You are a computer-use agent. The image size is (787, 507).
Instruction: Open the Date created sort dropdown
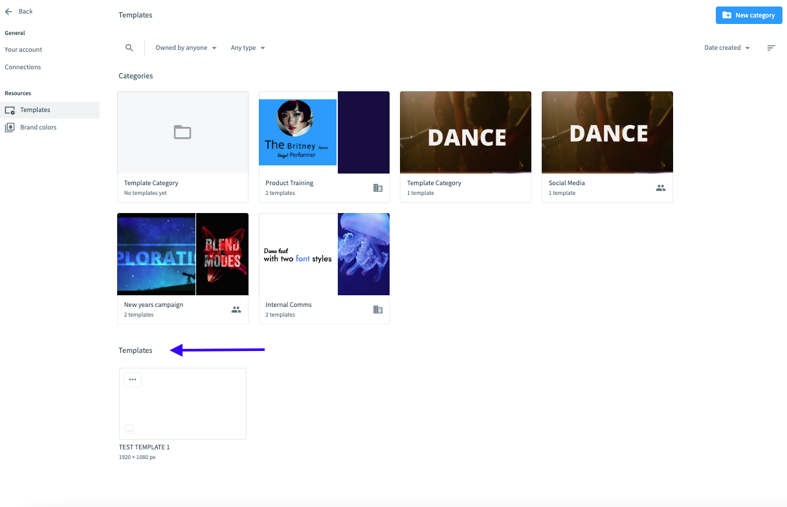coord(727,48)
